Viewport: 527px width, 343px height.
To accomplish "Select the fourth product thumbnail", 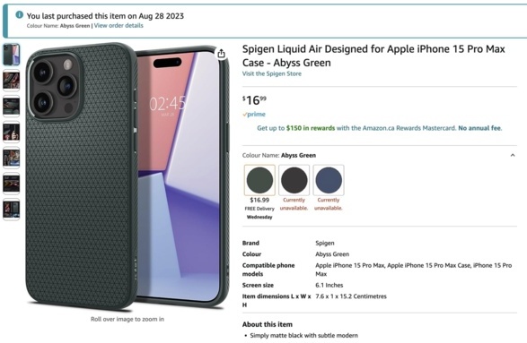I will 12,133.
